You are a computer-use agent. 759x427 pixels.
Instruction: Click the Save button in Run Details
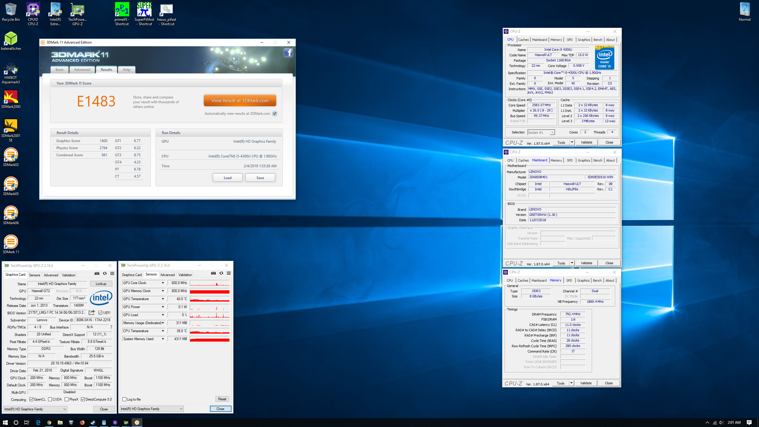tap(260, 178)
